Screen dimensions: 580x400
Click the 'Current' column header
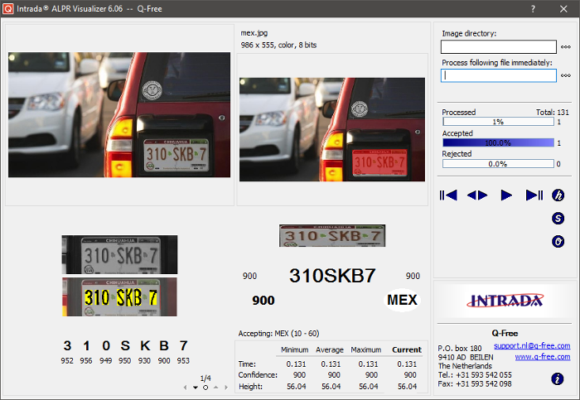pos(407,349)
